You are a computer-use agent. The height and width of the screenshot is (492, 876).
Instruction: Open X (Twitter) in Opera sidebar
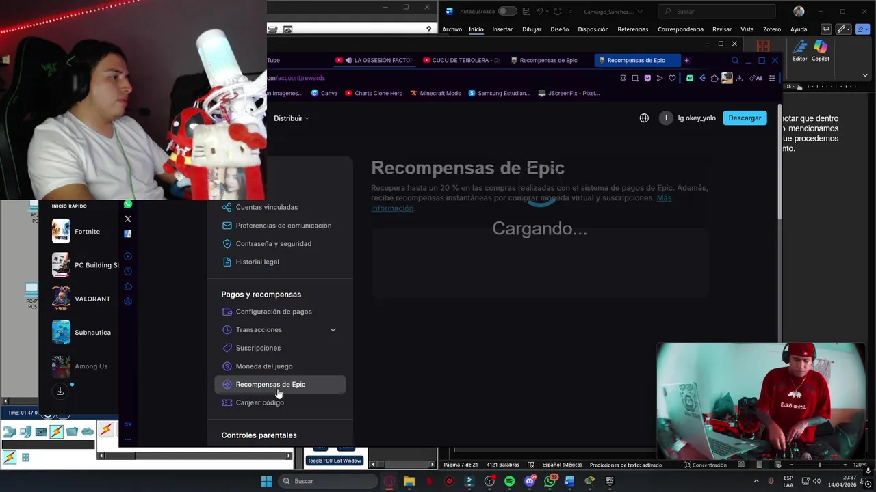[x=128, y=219]
